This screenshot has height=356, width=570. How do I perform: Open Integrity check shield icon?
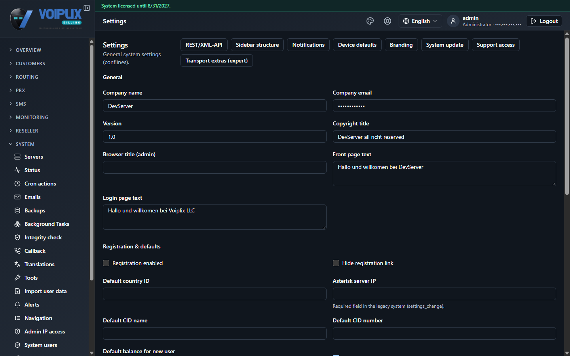[x=17, y=237]
